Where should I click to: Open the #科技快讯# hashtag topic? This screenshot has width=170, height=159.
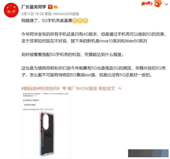coord(48,88)
